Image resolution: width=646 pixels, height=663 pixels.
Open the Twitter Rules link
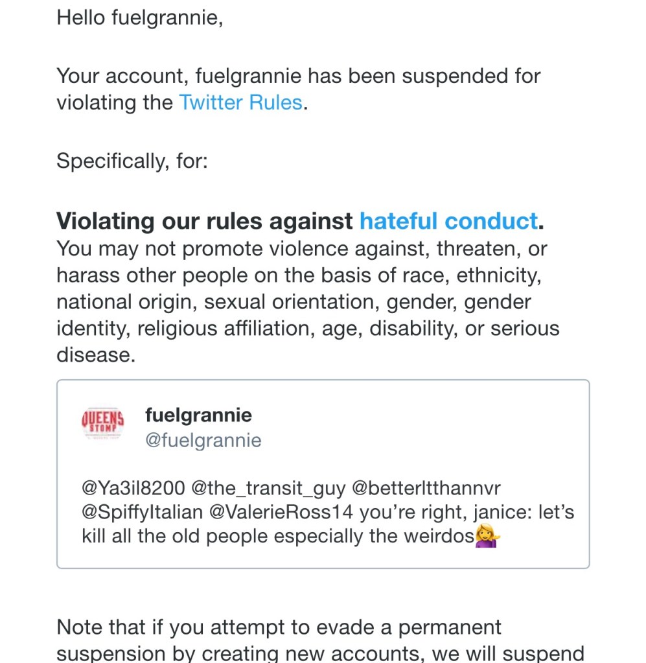click(x=241, y=103)
